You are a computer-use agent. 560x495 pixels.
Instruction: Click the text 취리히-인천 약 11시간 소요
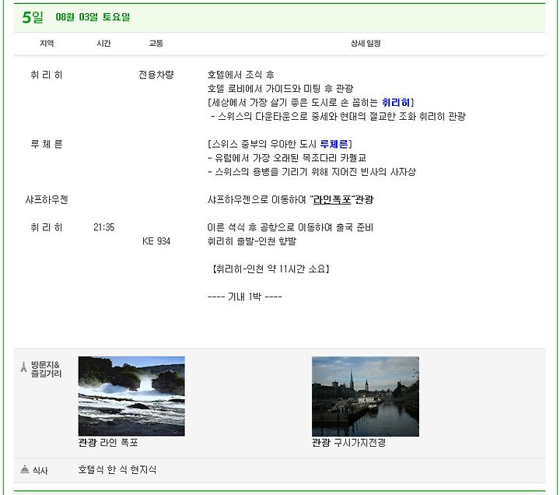click(271, 269)
